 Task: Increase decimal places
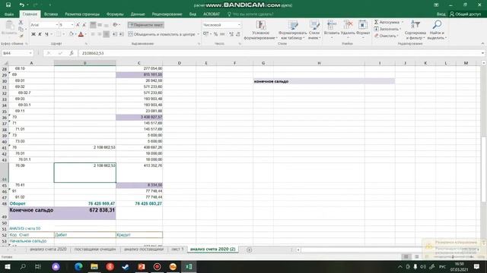pos(231,34)
